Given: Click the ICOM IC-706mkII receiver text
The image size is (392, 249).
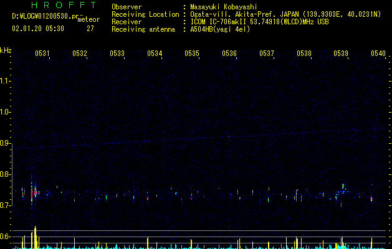Looking at the screenshot, I should click(259, 22).
